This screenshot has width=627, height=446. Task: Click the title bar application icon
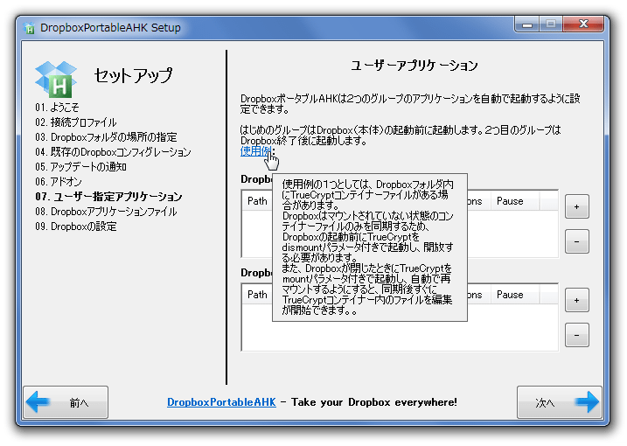29,28
